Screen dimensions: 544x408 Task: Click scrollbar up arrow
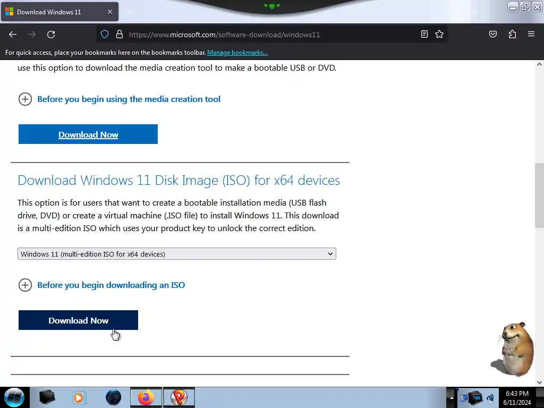click(x=539, y=64)
